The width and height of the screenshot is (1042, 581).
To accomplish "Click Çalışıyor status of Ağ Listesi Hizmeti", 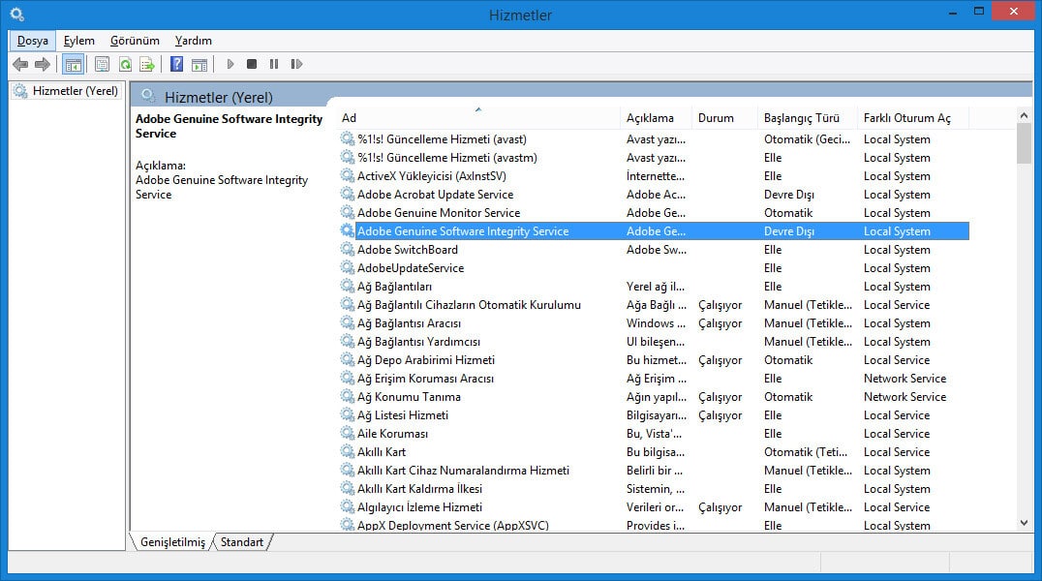I will click(x=720, y=415).
